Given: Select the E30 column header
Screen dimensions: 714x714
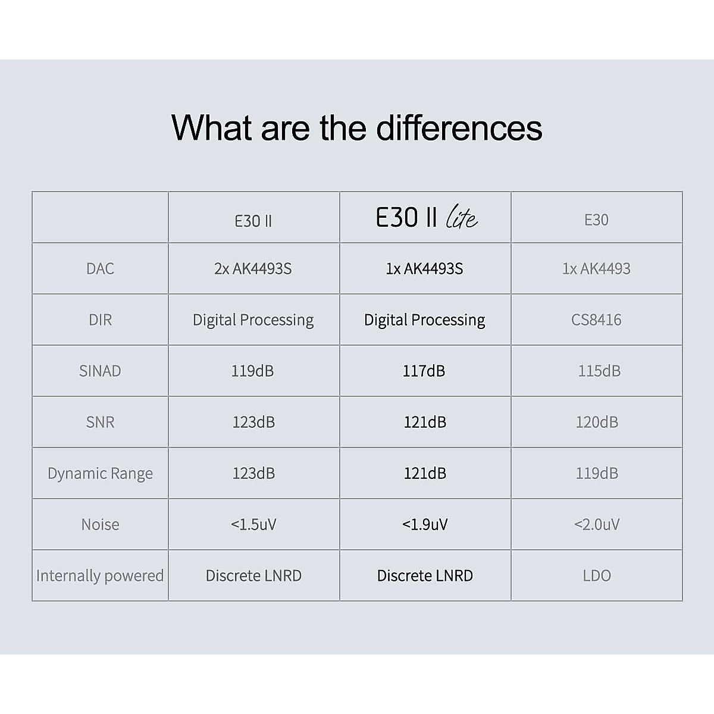Looking at the screenshot, I should 596,220.
